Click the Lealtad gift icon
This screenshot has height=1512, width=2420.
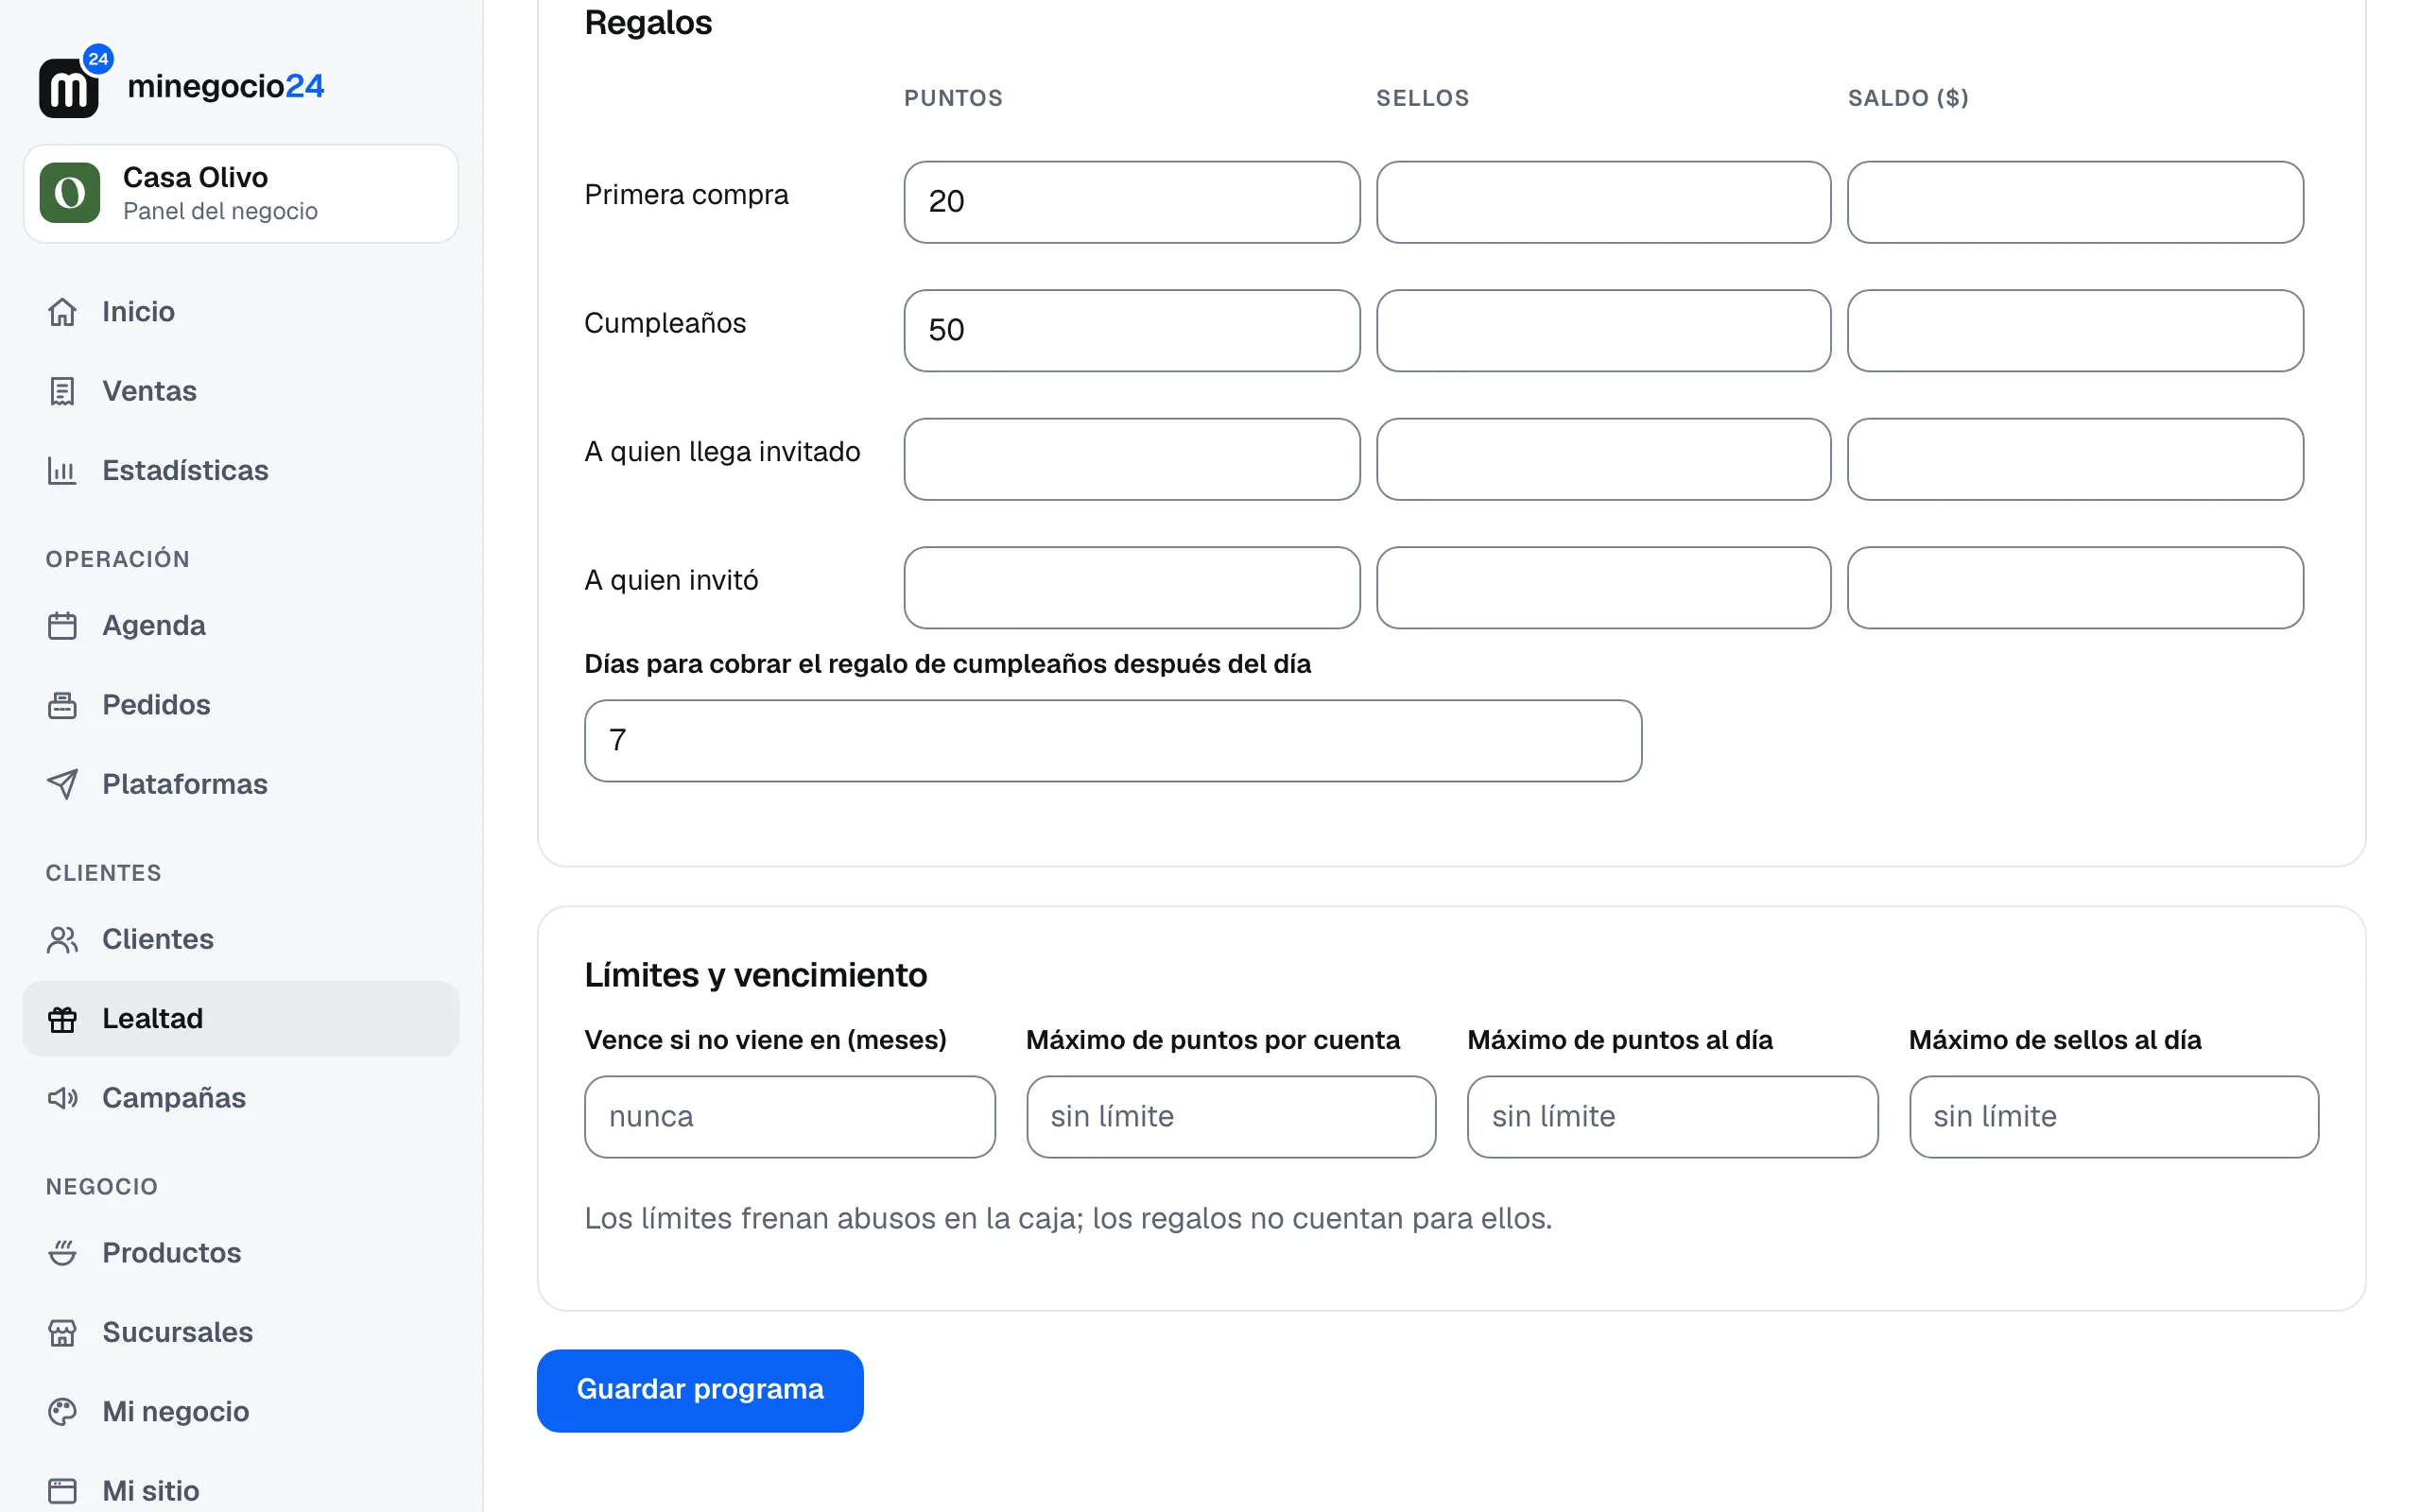pyautogui.click(x=62, y=1019)
